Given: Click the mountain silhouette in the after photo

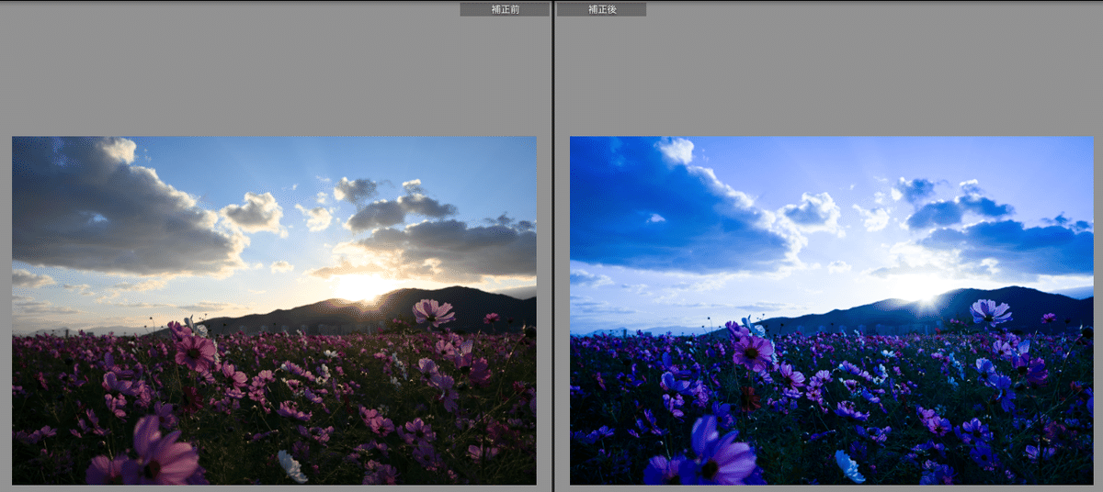Looking at the screenshot, I should tap(1002, 307).
